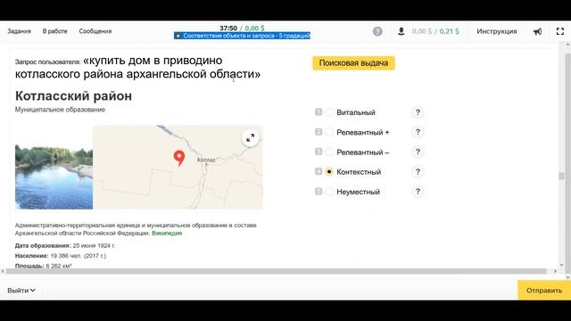This screenshot has width=571, height=321.
Task: Click the Поисковая выдача button
Action: [353, 63]
